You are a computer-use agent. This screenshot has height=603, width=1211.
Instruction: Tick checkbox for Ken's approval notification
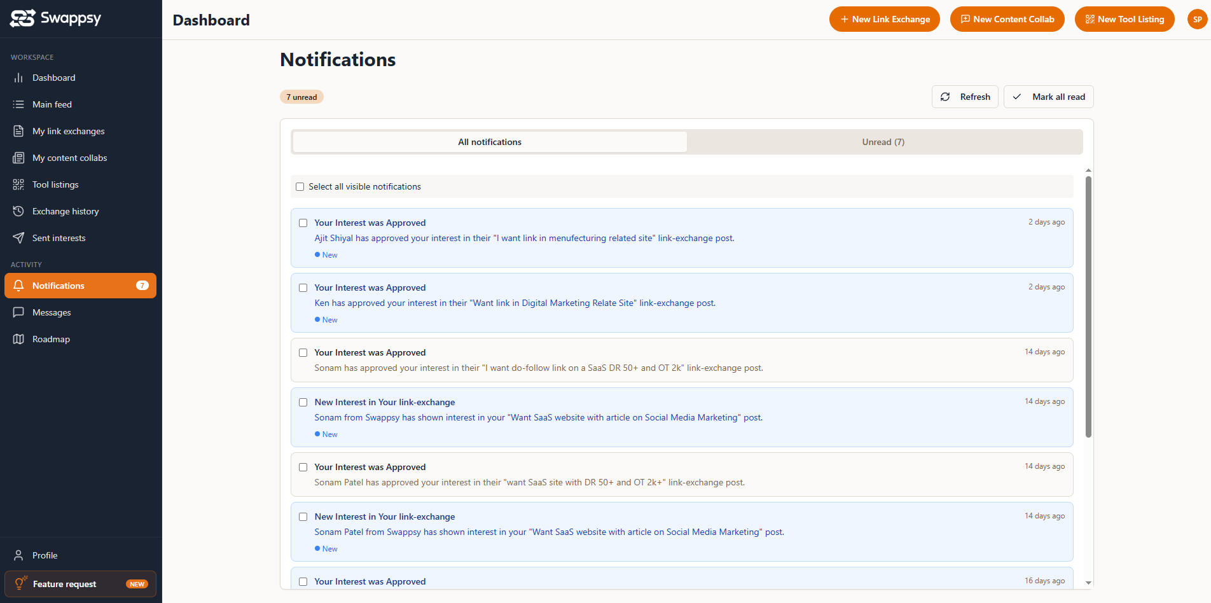303,288
